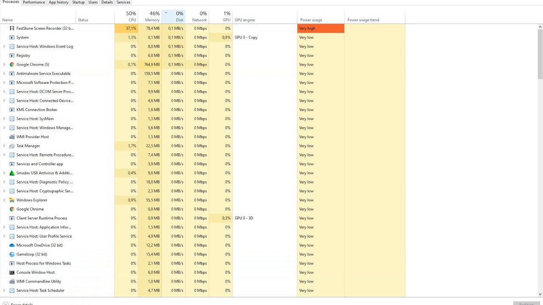Click the Task Manager process icon
This screenshot has height=305, width=543.
(x=12, y=146)
